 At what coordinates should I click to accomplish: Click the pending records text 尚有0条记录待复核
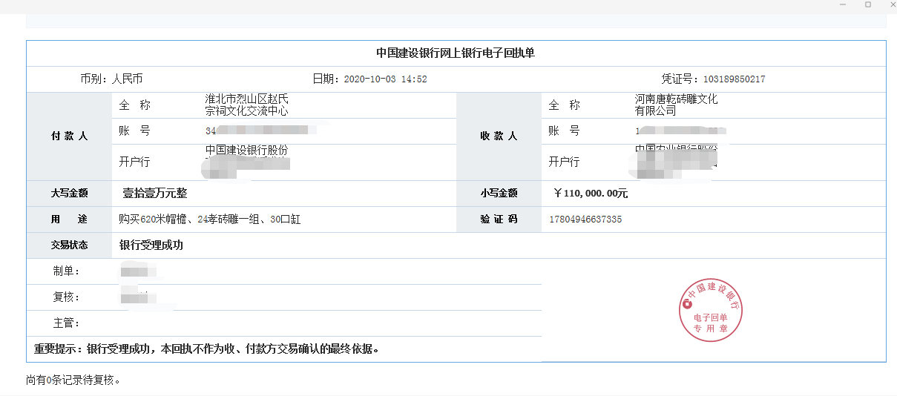pyautogui.click(x=73, y=380)
